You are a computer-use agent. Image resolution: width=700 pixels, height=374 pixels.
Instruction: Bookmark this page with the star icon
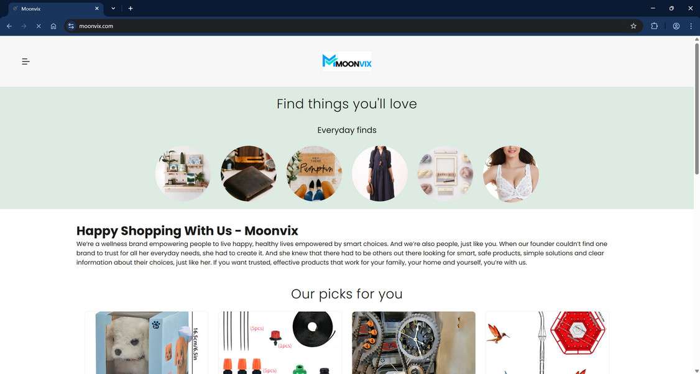coord(633,26)
